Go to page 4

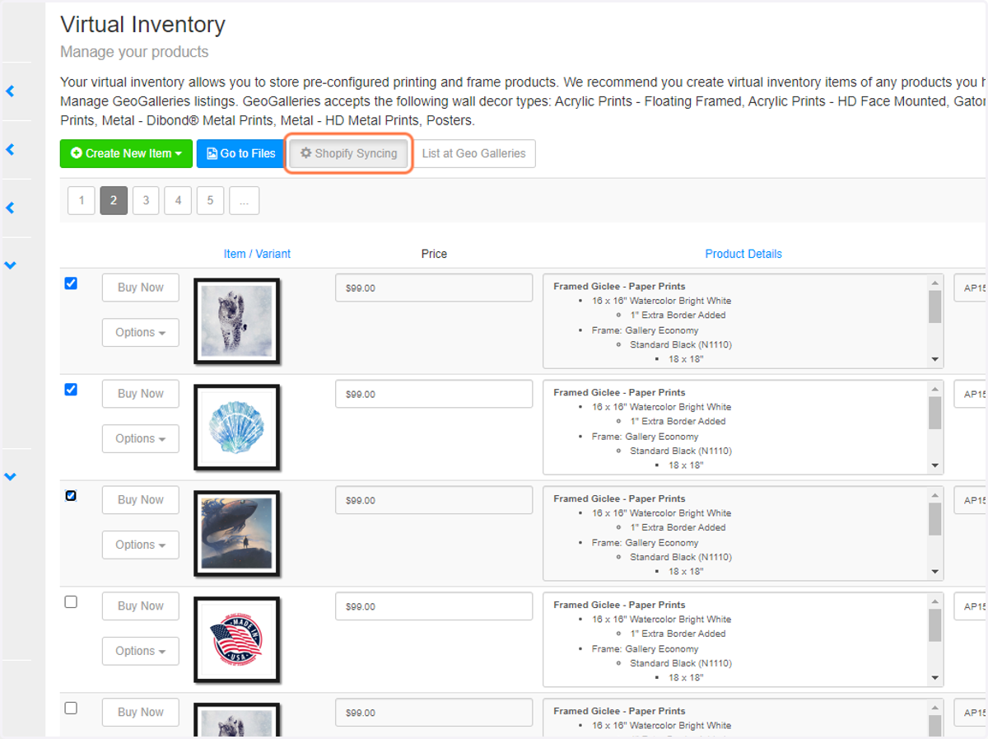pos(178,200)
